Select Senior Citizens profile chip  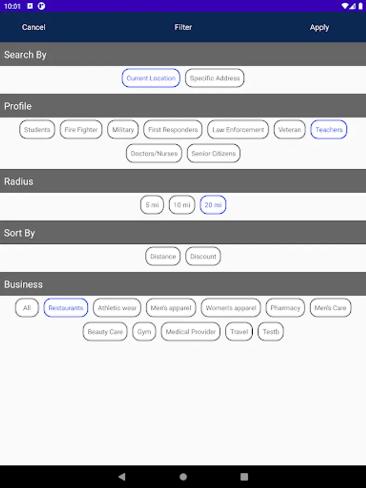point(214,153)
